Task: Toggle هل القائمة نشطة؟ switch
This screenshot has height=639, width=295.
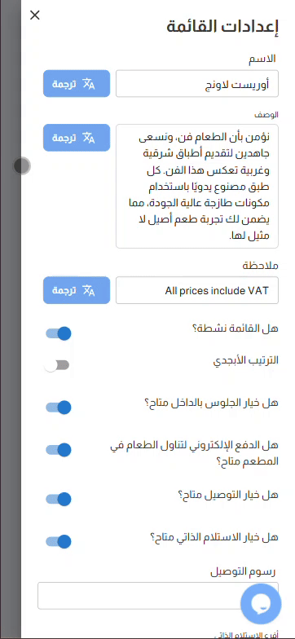Action: pos(59,334)
